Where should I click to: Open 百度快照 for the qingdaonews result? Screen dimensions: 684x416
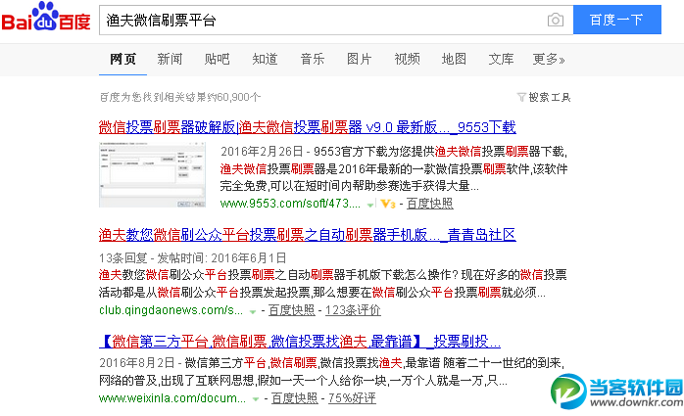[x=291, y=310]
